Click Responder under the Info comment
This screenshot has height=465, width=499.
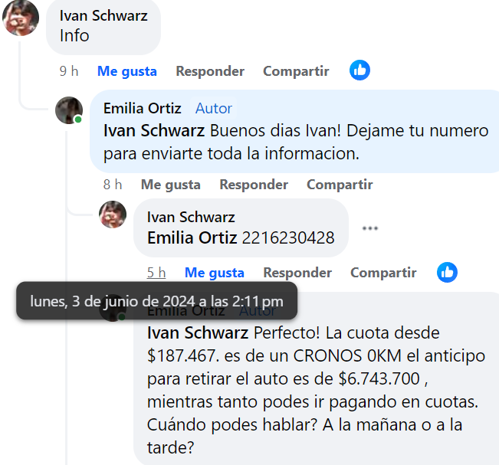tap(210, 71)
